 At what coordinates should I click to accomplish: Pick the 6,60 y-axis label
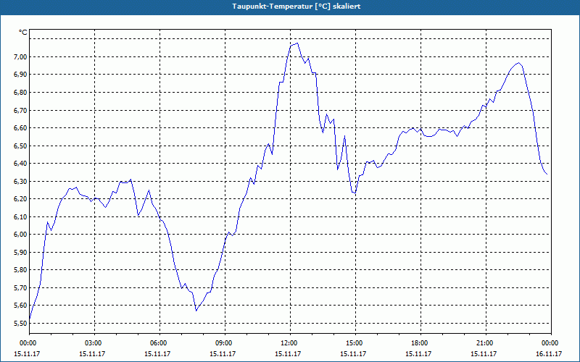pyautogui.click(x=20, y=128)
